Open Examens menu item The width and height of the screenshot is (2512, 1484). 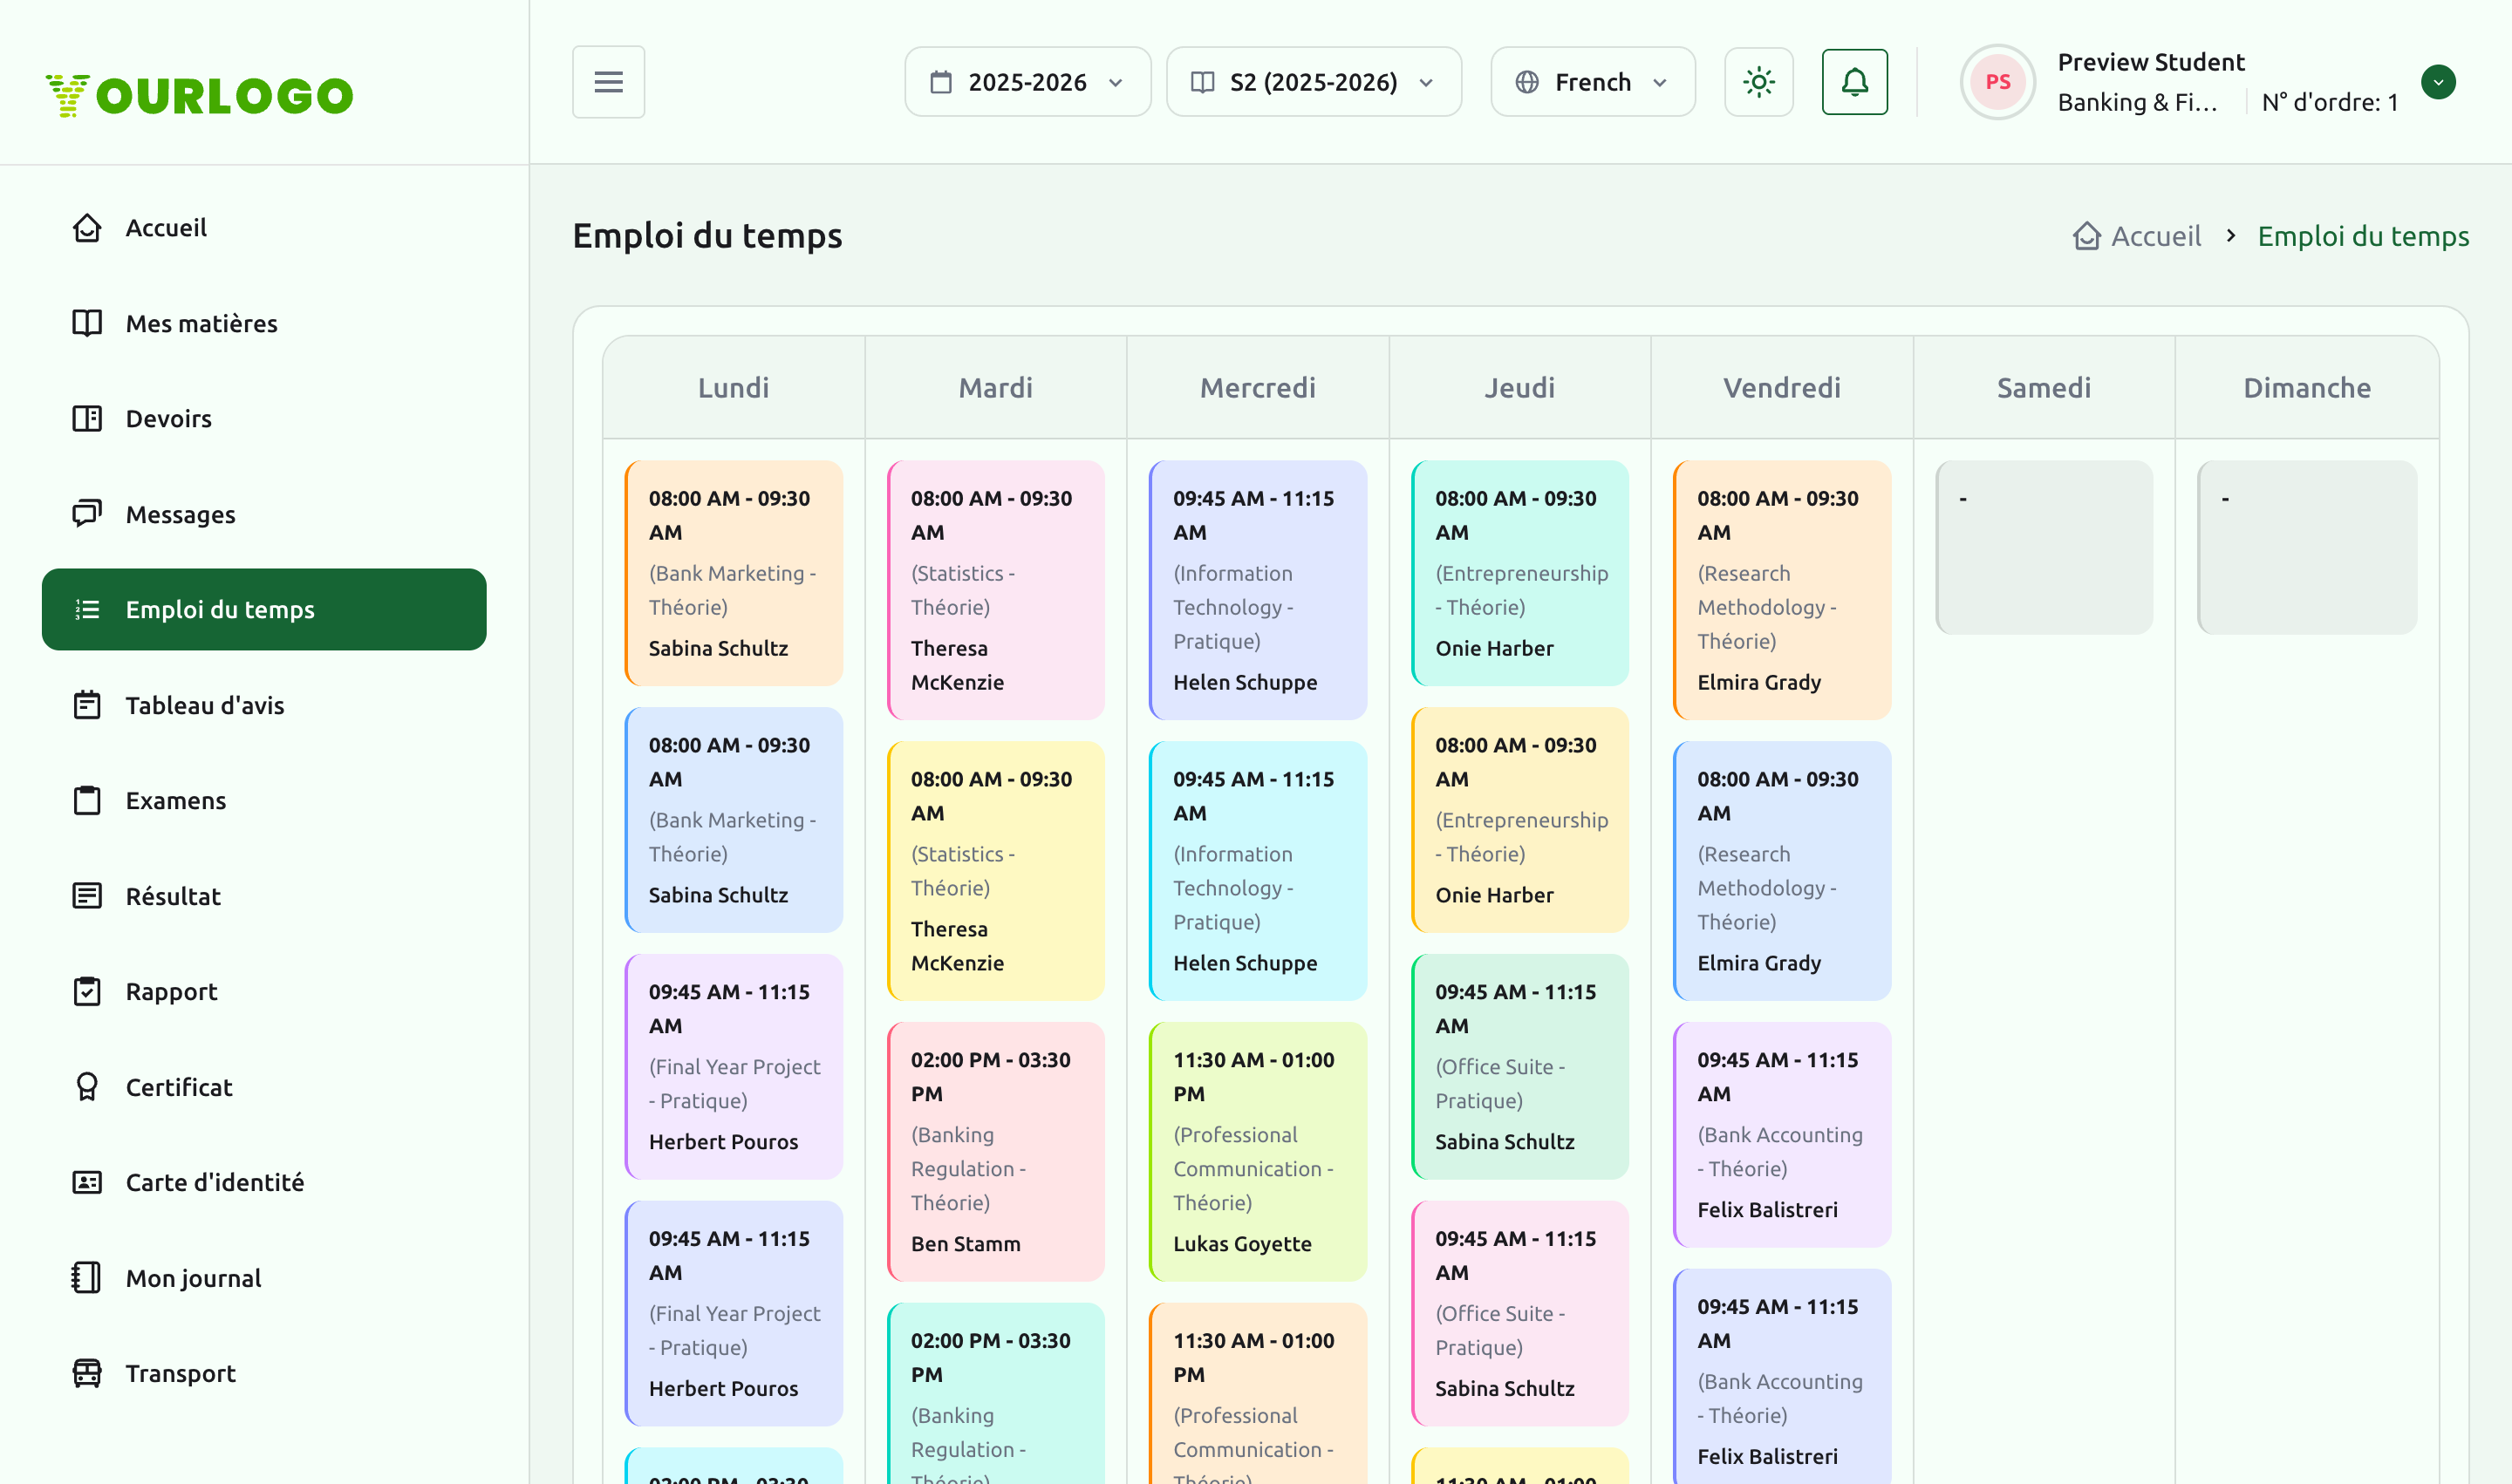pyautogui.click(x=264, y=801)
